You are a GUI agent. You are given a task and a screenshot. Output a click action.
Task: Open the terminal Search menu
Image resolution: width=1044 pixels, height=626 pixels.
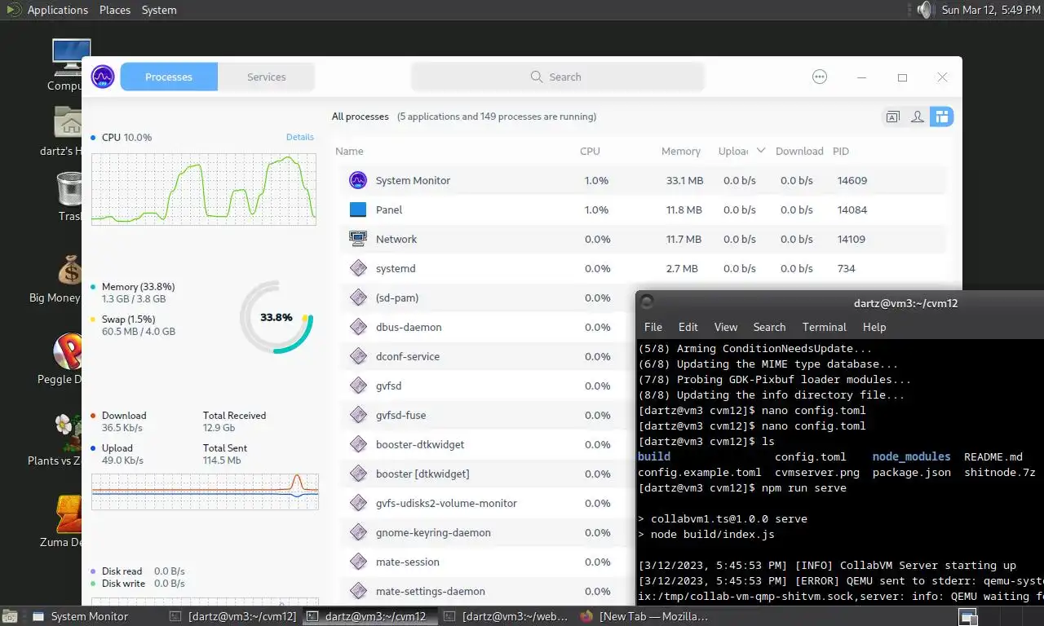[x=769, y=327]
